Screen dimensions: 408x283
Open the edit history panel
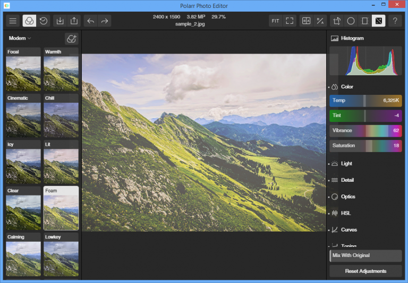point(44,21)
